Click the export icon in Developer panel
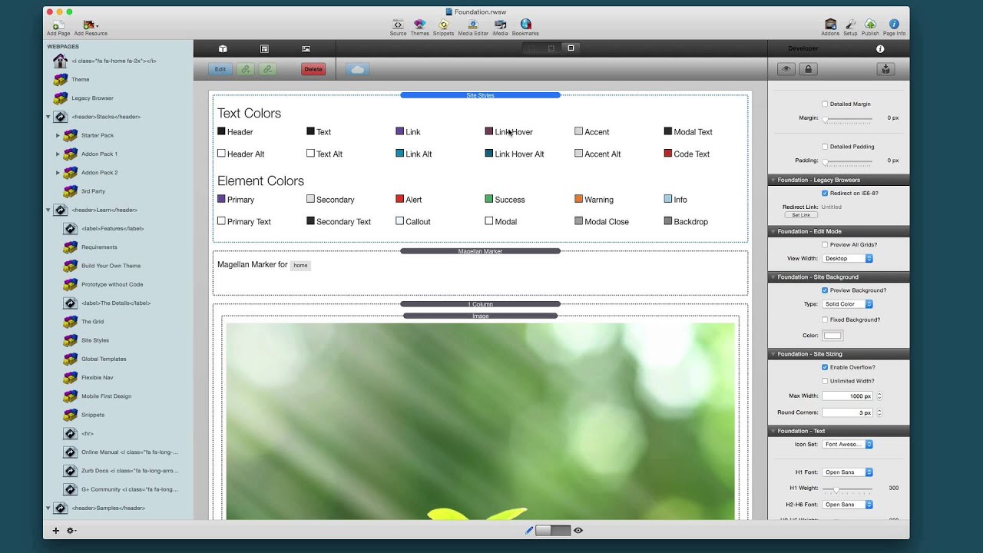 point(885,69)
